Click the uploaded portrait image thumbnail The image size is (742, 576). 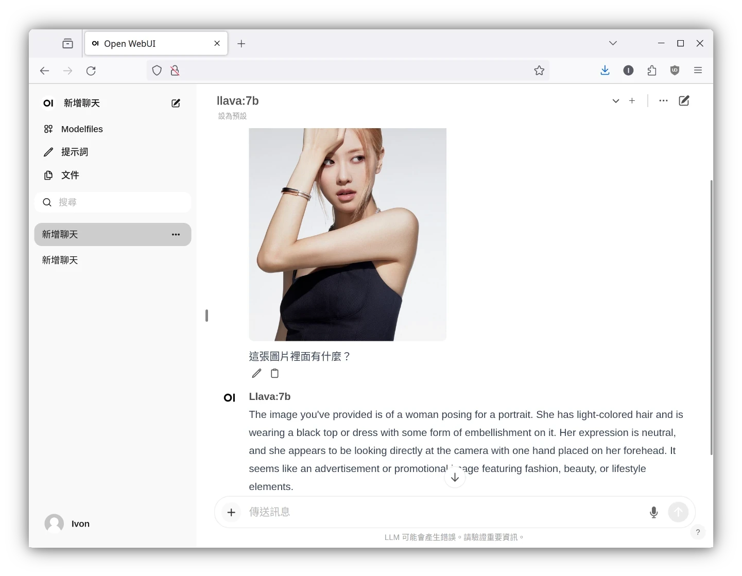pos(348,234)
